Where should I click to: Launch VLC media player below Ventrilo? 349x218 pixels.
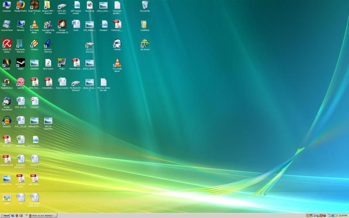[x=117, y=65]
